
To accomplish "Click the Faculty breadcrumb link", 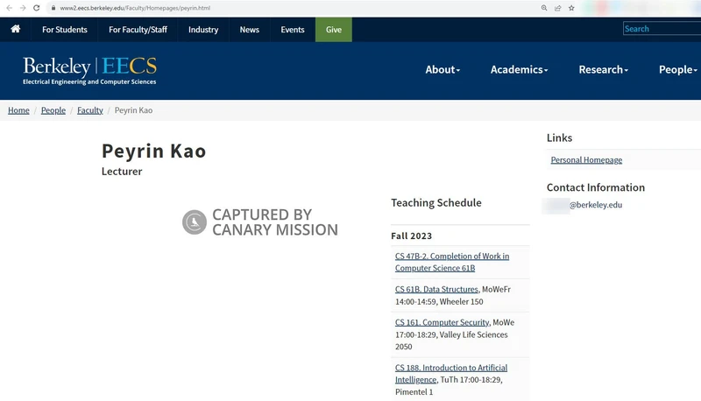I will (x=90, y=110).
